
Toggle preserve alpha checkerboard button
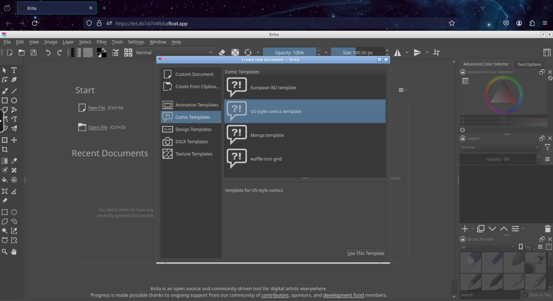235,53
